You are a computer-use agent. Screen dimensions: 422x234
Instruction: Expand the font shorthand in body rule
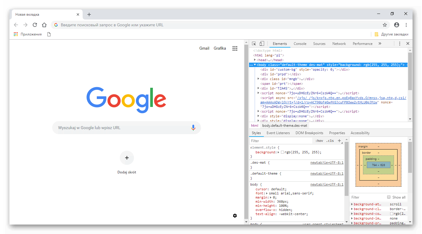267,194
